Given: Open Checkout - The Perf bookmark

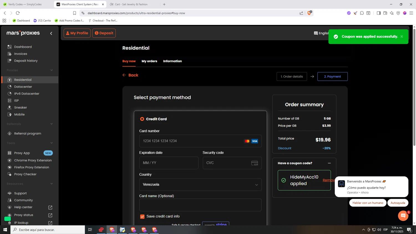Looking at the screenshot, I should pyautogui.click(x=103, y=21).
